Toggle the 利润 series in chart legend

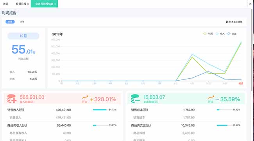click(x=208, y=33)
